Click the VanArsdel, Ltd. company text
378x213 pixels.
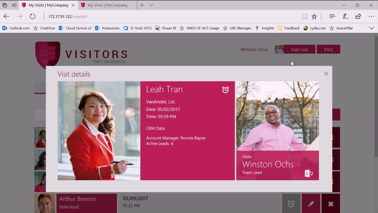(161, 102)
